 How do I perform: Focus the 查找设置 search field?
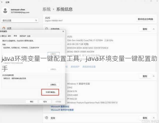[x=20, y=21]
